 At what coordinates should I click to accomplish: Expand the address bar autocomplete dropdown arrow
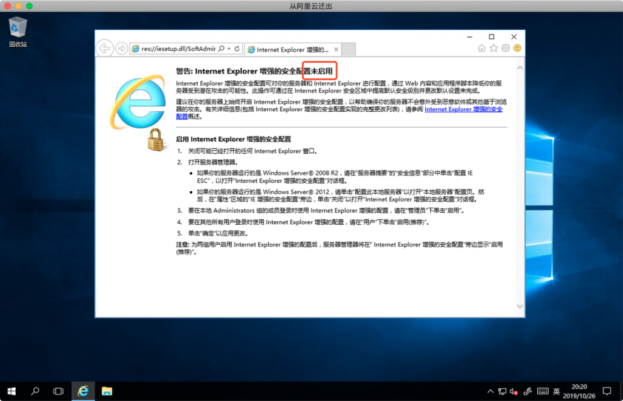(x=229, y=49)
